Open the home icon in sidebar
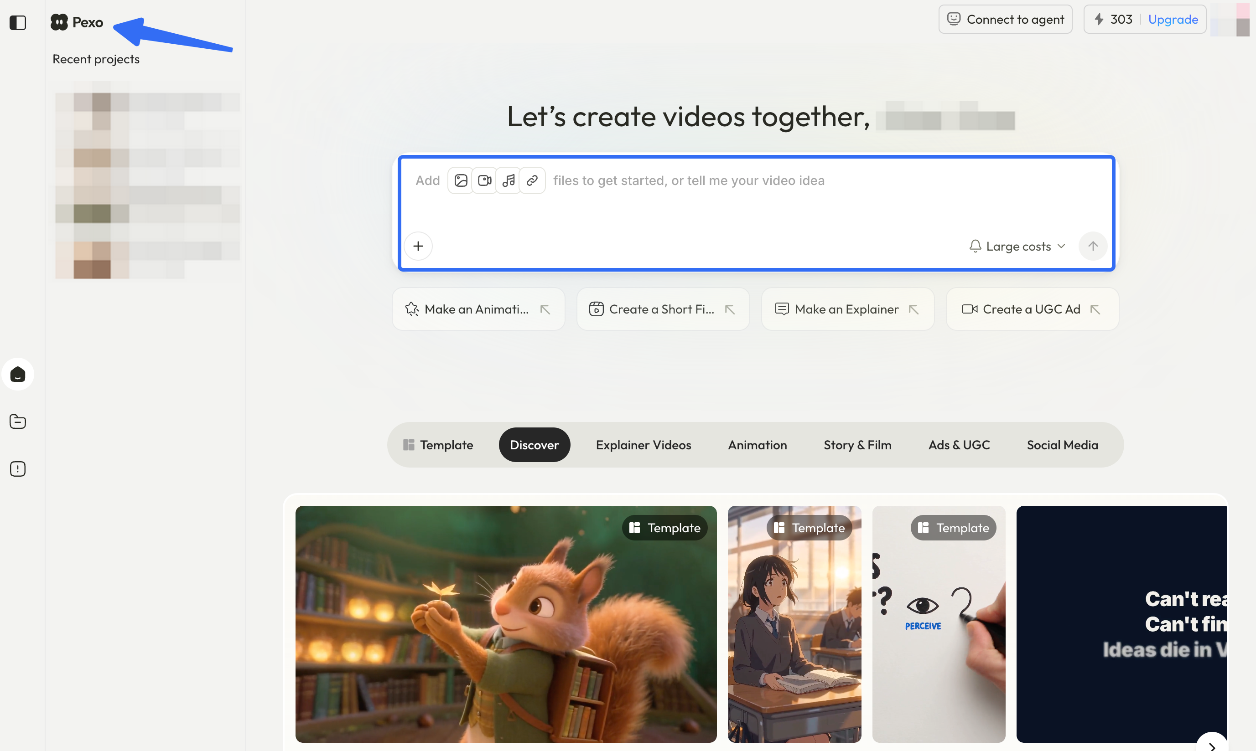This screenshot has height=751, width=1256. pyautogui.click(x=18, y=374)
